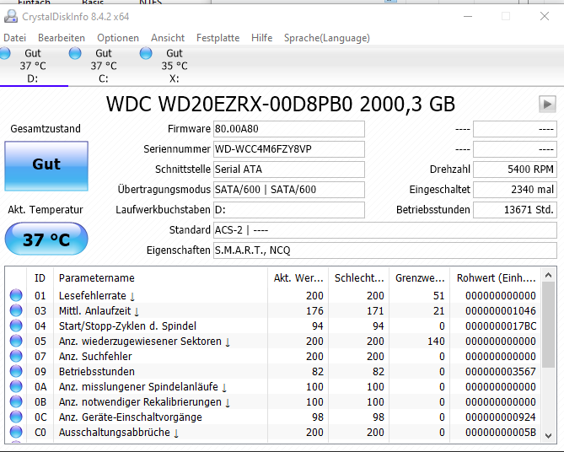
Task: Click the Laufwerkbuchstaben field D:
Action: pos(289,209)
